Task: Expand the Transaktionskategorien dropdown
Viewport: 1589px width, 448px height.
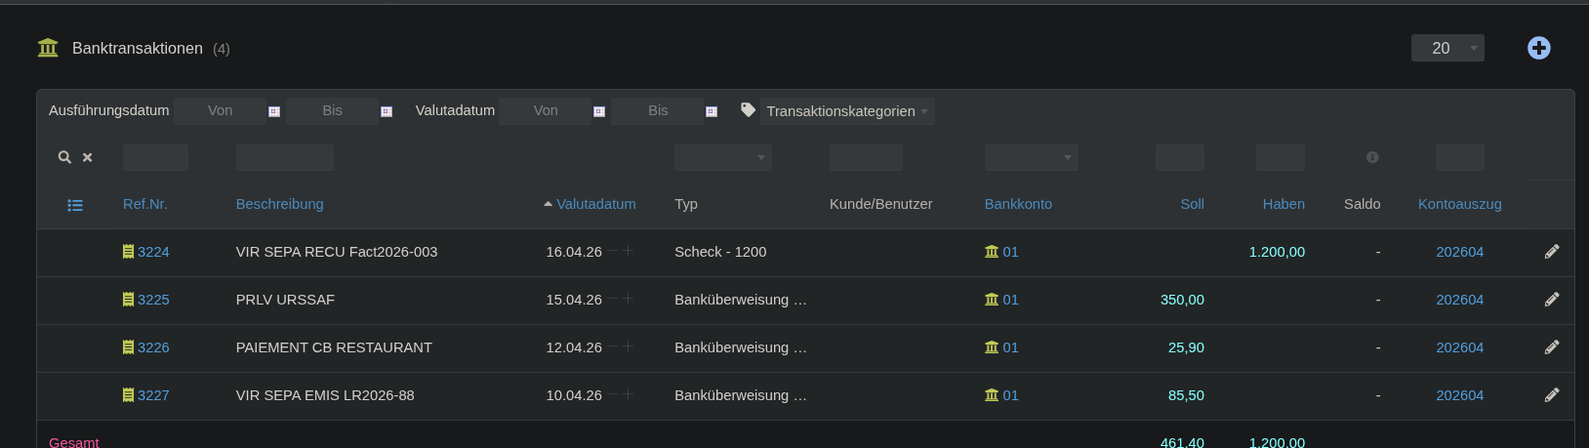Action: tap(846, 111)
